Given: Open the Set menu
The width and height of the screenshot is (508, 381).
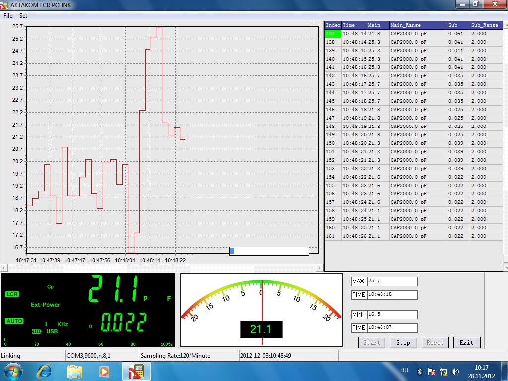Looking at the screenshot, I should (23, 15).
